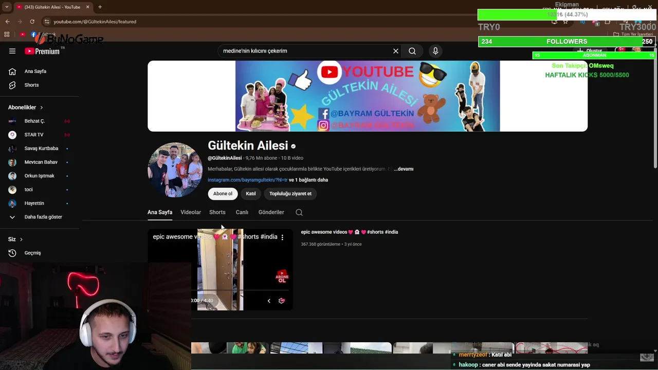This screenshot has width=658, height=370.
Task: Click the channel profile picture
Action: [x=175, y=170]
